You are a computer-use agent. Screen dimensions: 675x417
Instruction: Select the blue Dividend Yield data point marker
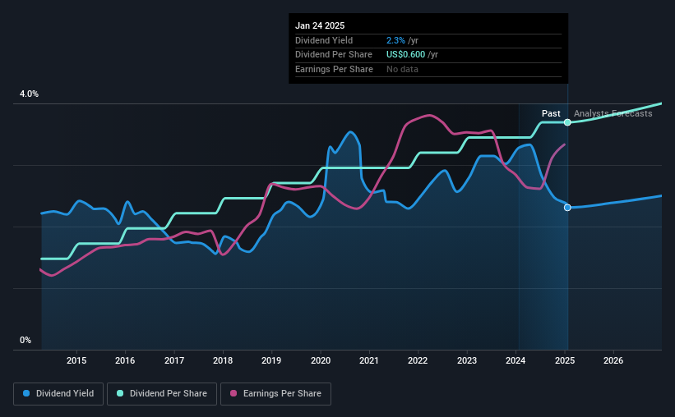coord(567,208)
